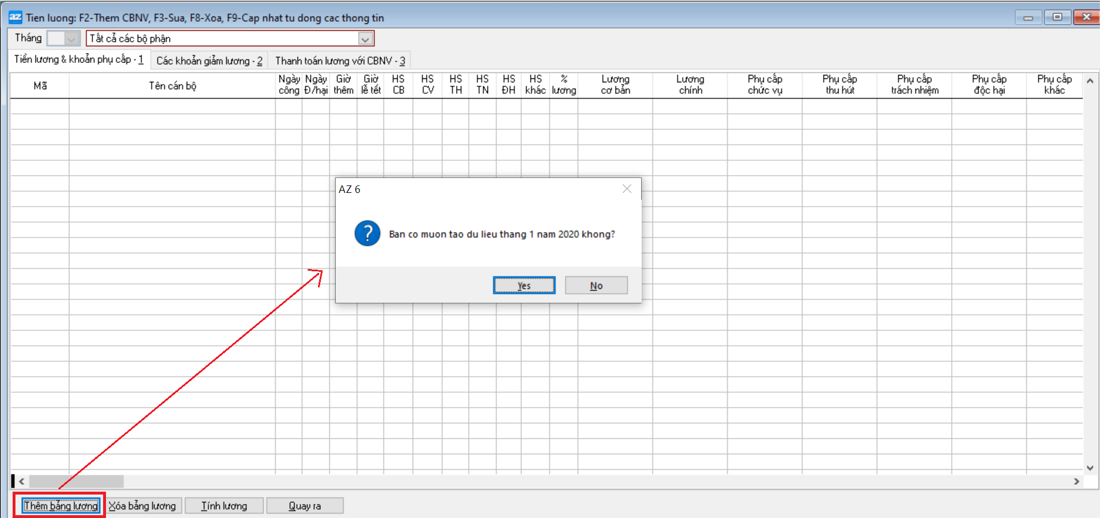Click the vertical scrollbar down arrow
The width and height of the screenshot is (1100, 518).
1090,468
